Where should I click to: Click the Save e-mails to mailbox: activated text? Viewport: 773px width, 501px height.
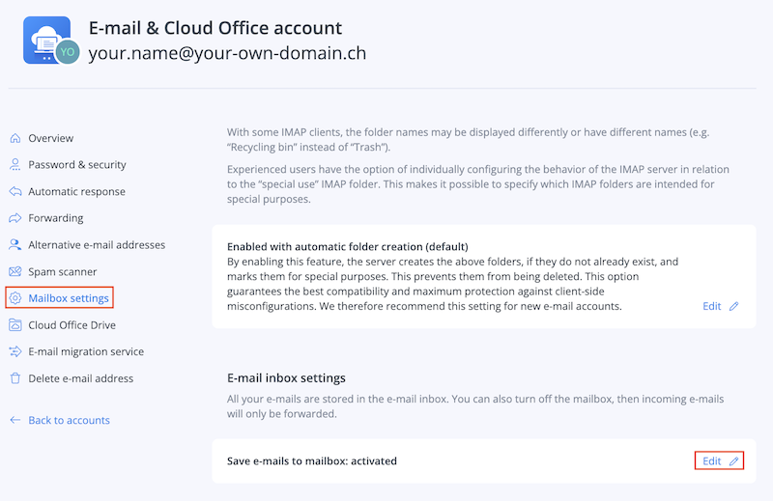point(311,461)
